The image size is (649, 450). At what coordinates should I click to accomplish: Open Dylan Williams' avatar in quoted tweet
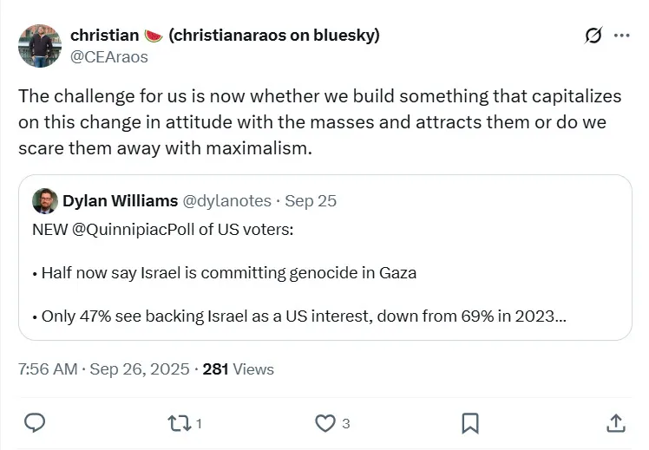pos(45,201)
